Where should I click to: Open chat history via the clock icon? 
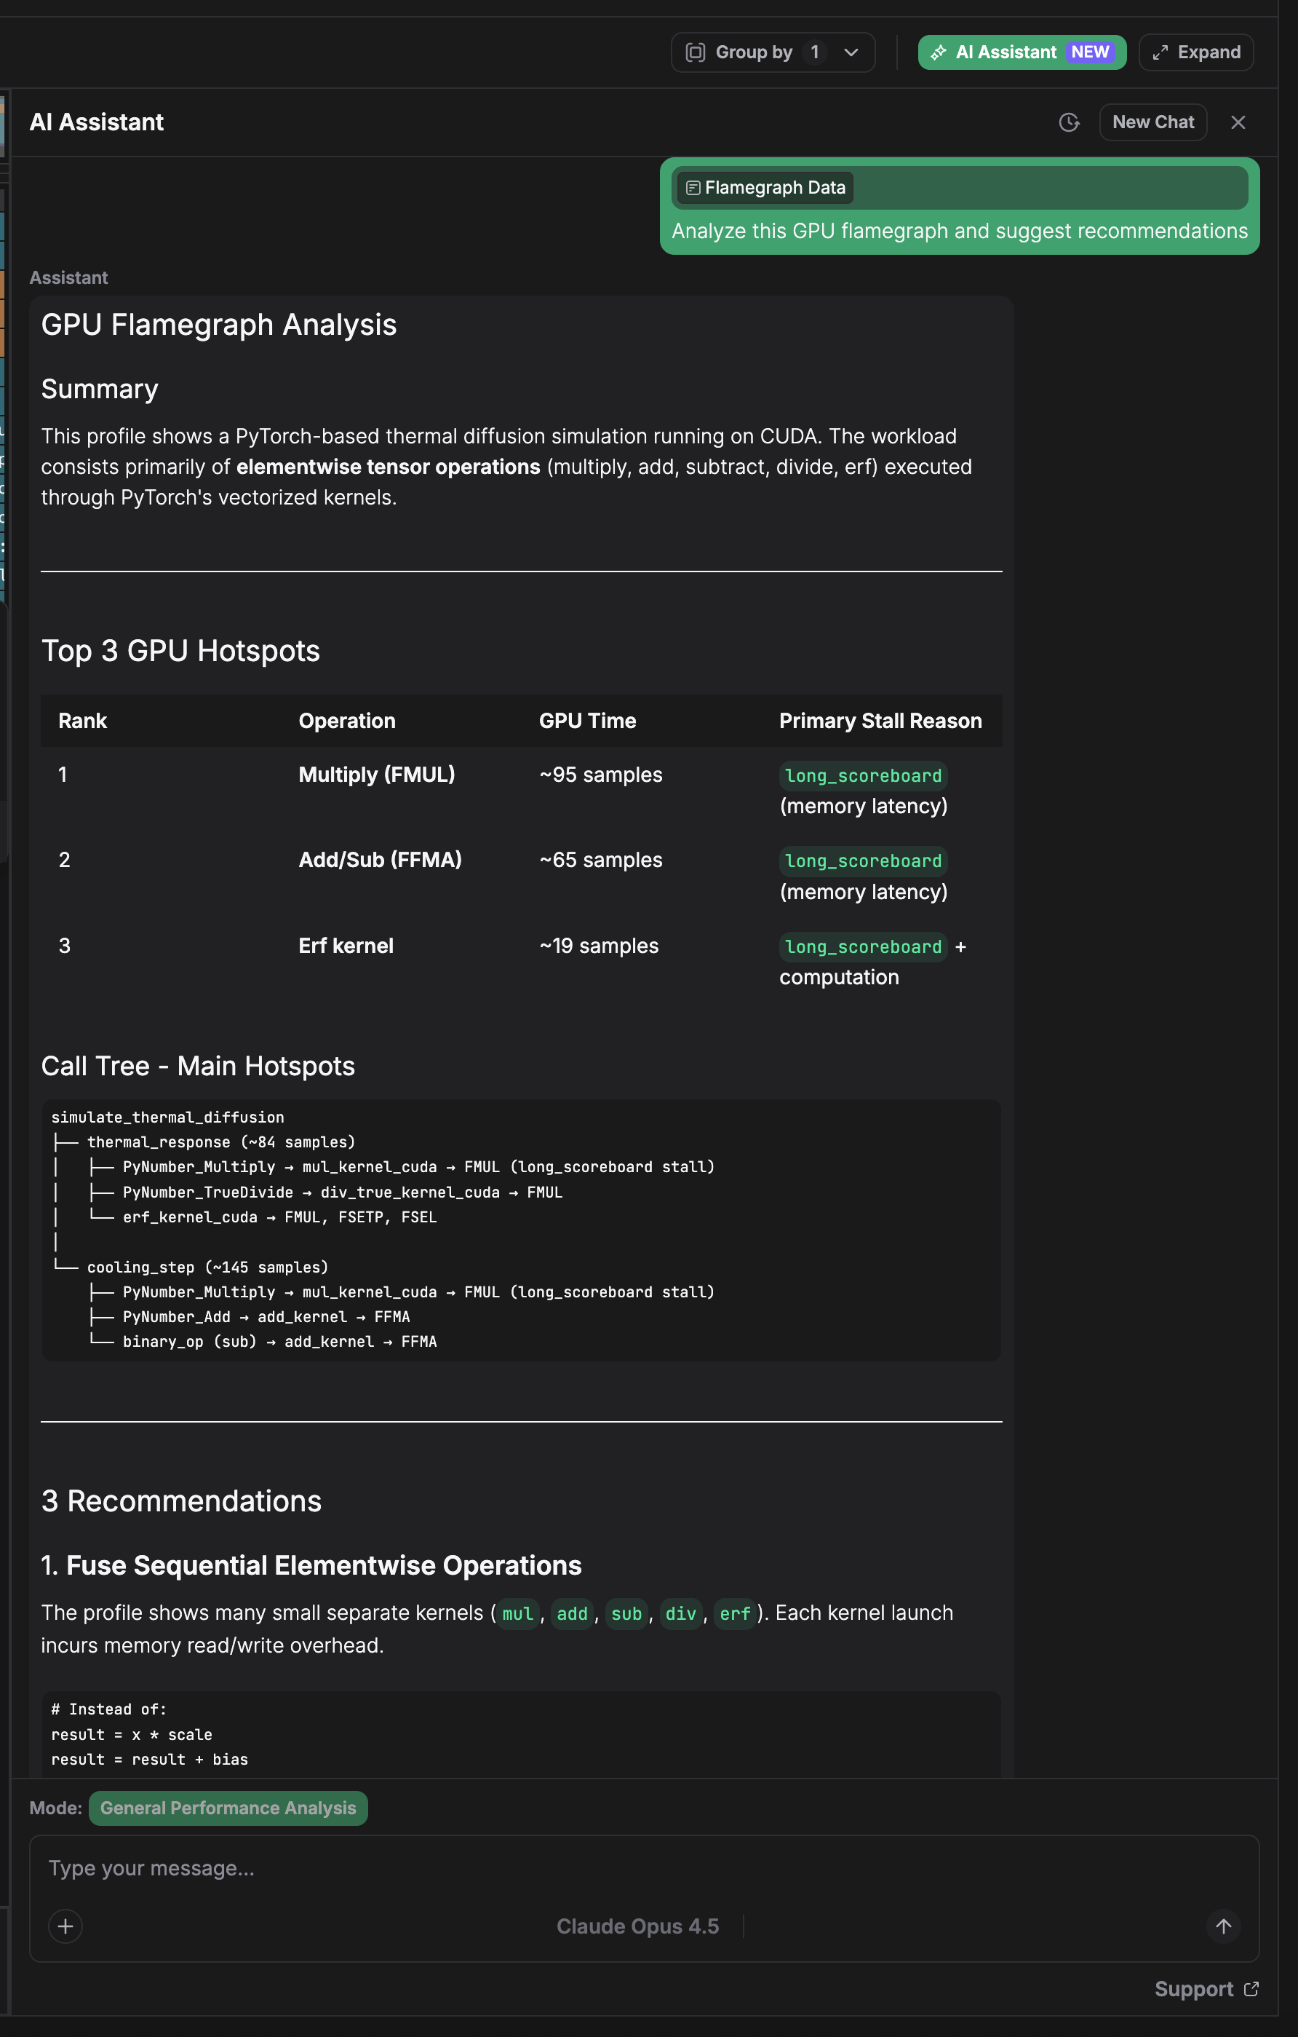tap(1069, 122)
